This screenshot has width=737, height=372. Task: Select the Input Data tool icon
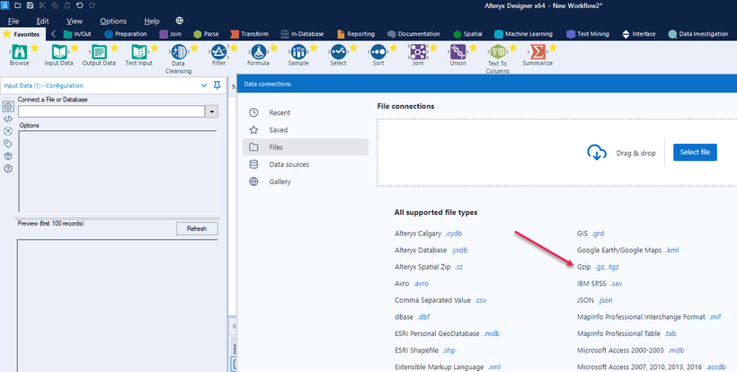click(x=58, y=52)
